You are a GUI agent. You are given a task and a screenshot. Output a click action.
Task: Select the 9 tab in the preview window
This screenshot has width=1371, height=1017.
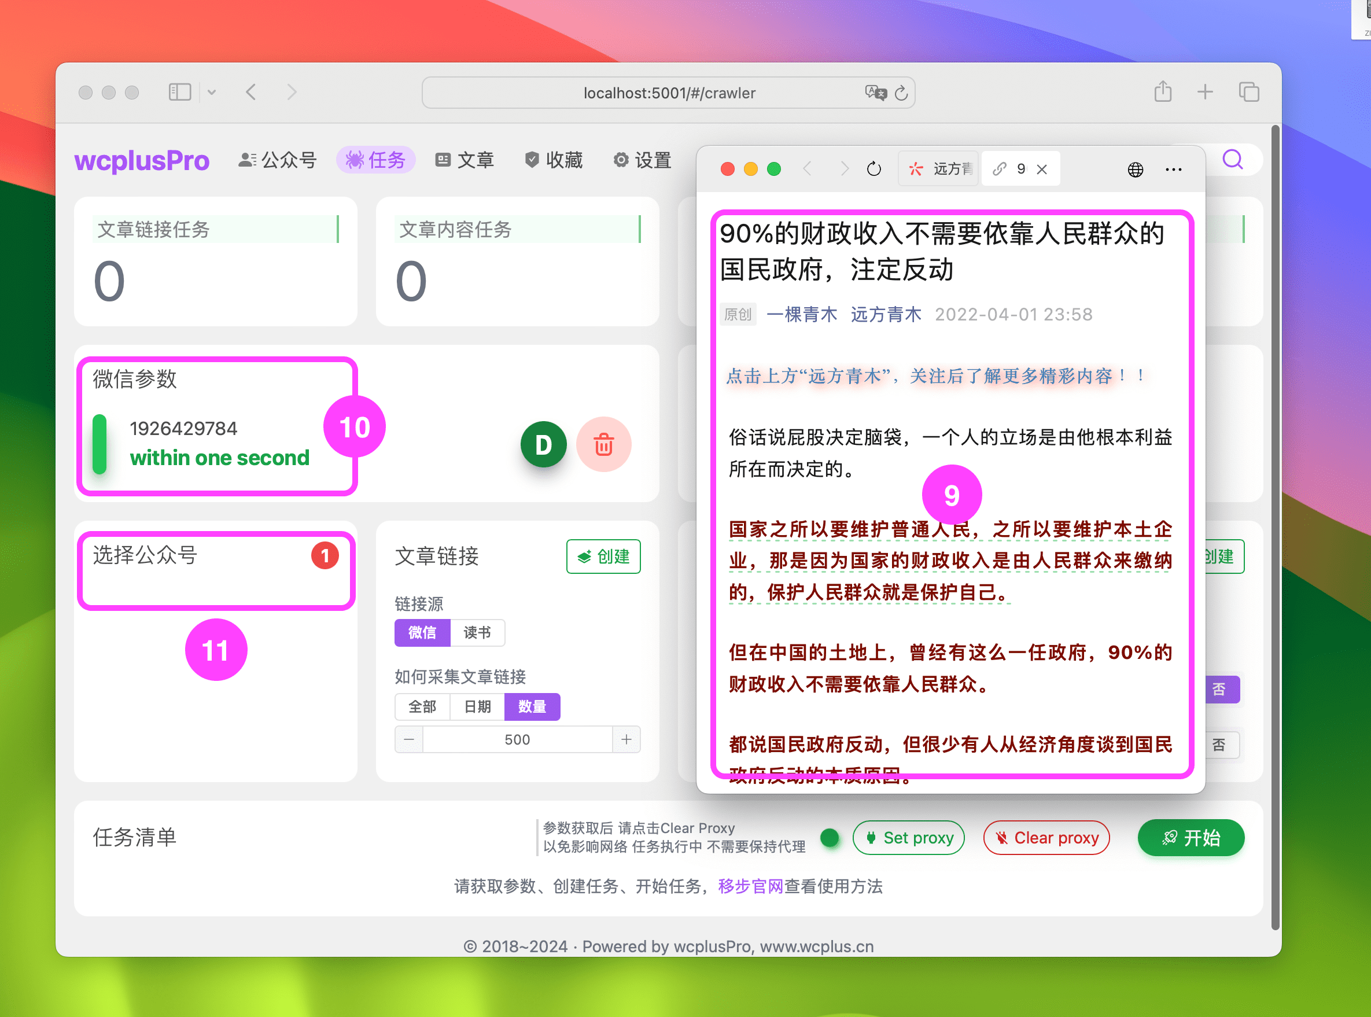(x=1019, y=168)
